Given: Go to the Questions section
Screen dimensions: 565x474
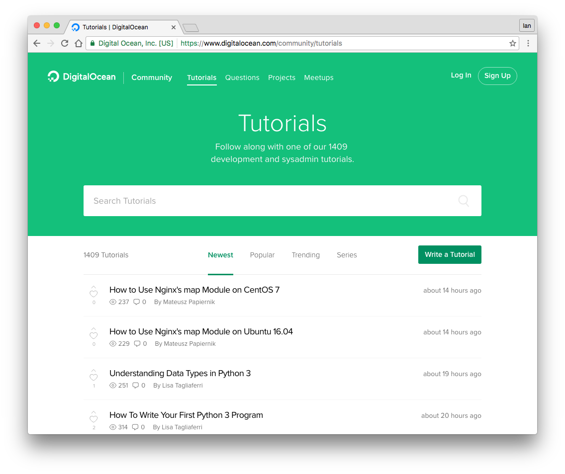Looking at the screenshot, I should click(242, 78).
